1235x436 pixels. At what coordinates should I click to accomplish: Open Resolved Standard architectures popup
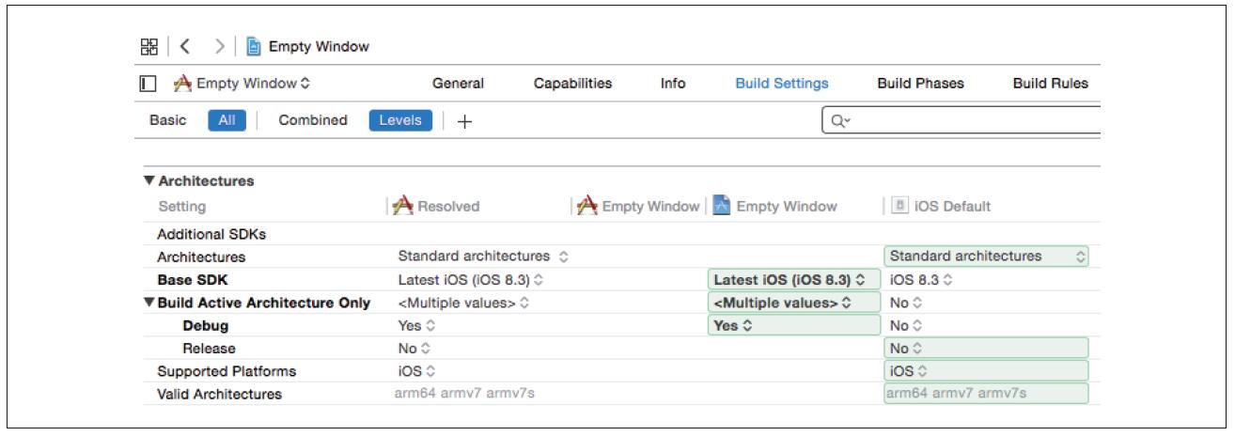(483, 257)
